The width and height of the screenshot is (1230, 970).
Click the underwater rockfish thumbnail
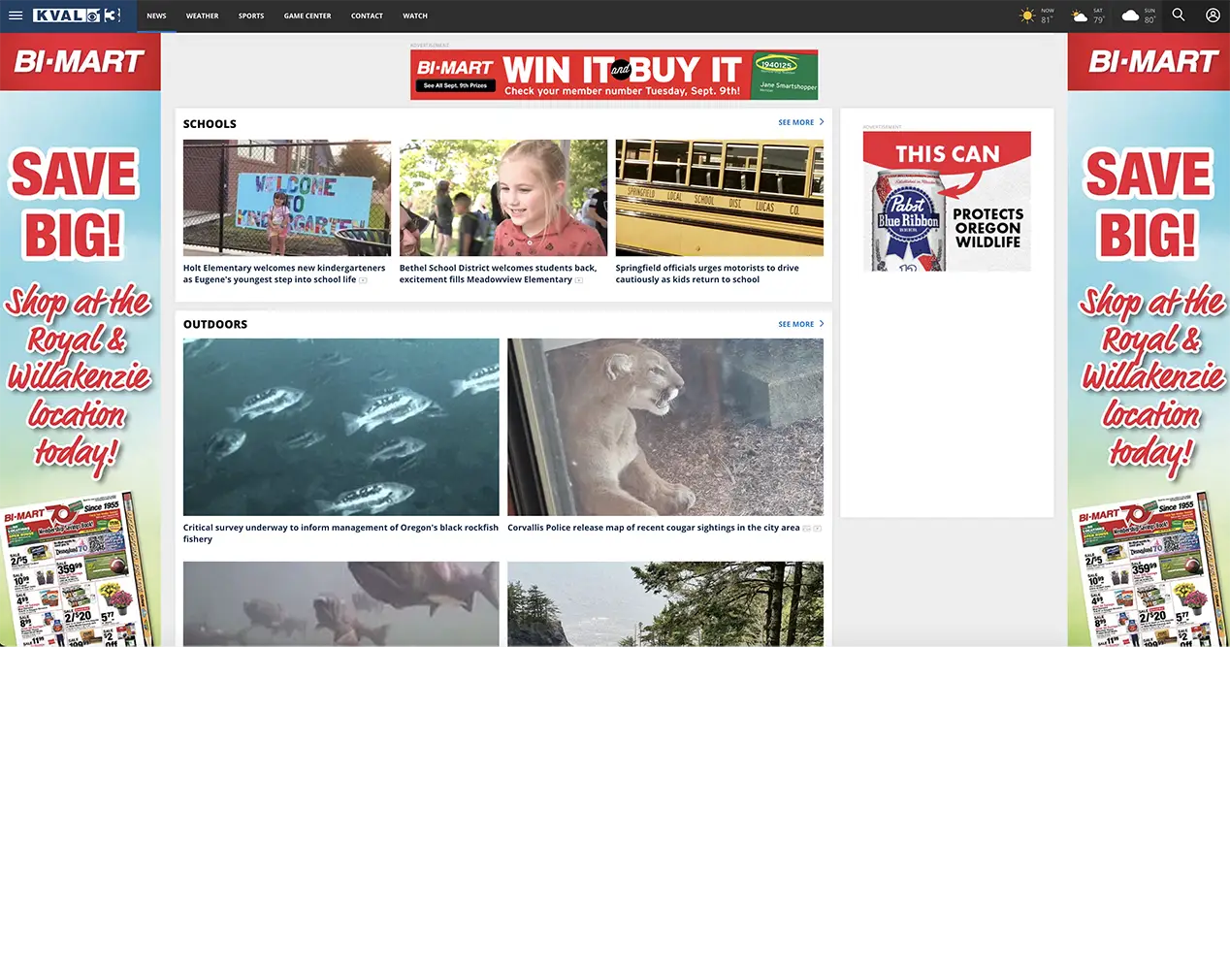(341, 427)
